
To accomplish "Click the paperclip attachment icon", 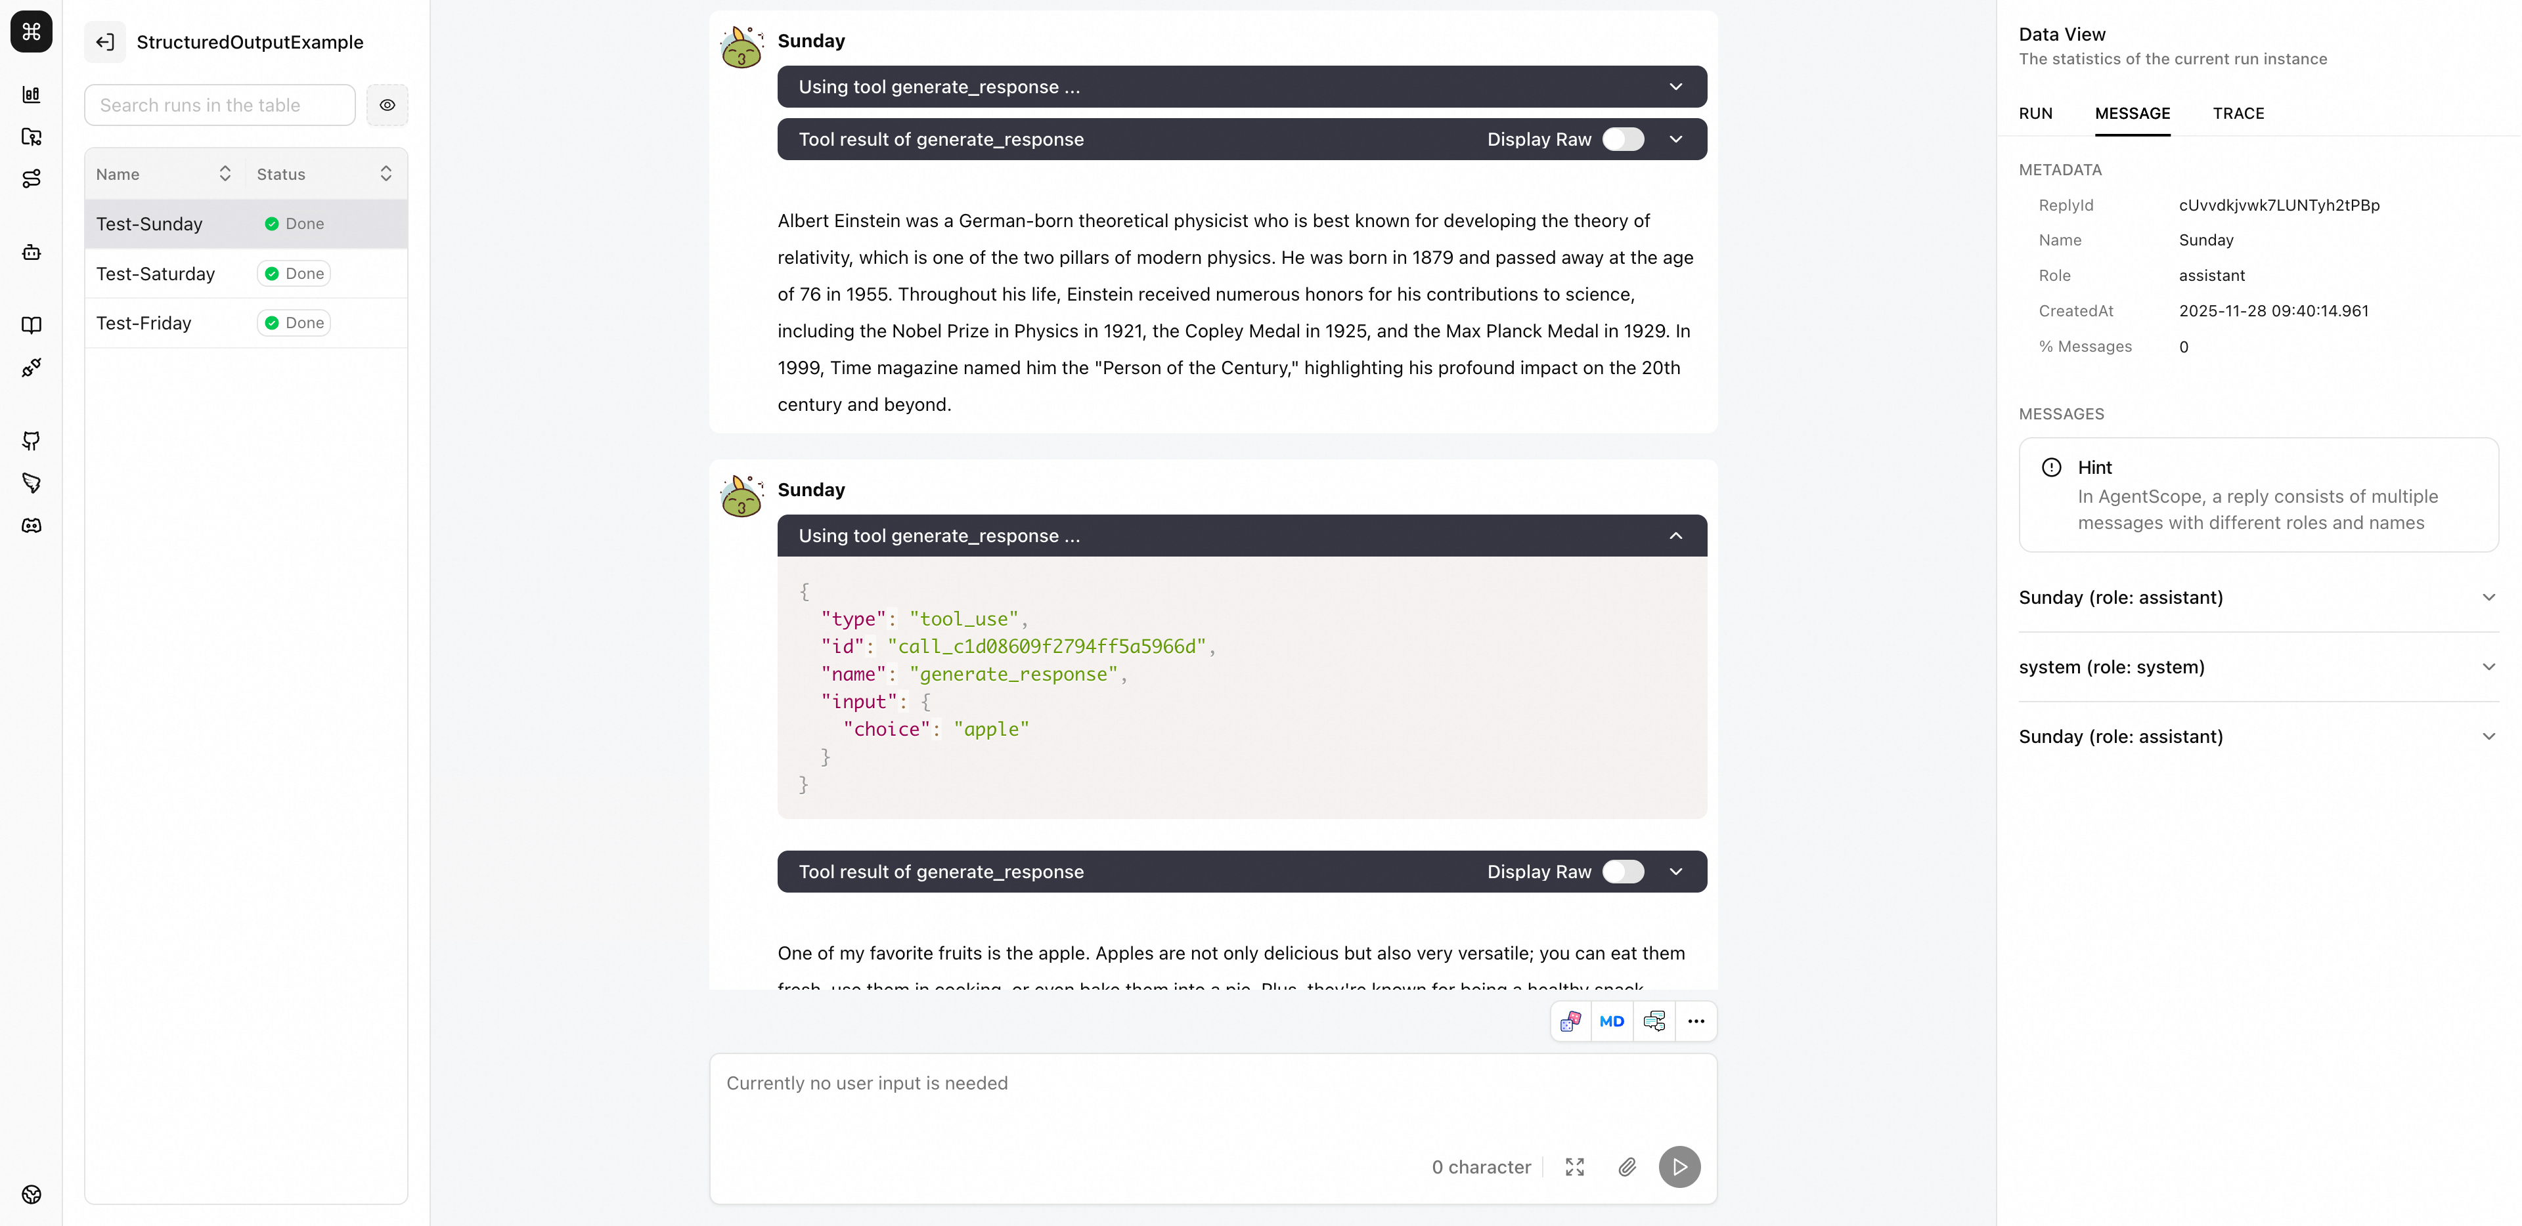I will pyautogui.click(x=1627, y=1168).
